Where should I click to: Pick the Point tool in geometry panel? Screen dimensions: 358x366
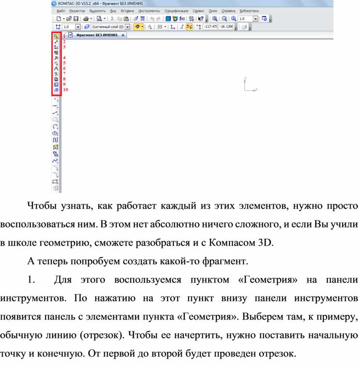click(55, 99)
